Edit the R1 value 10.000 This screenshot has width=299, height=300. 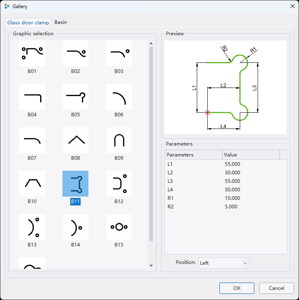click(x=232, y=198)
